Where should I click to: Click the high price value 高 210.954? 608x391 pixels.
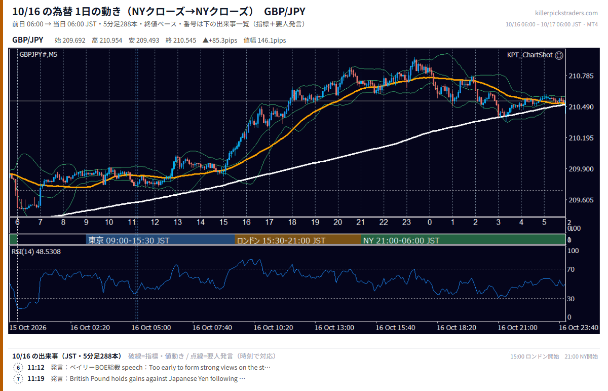107,41
